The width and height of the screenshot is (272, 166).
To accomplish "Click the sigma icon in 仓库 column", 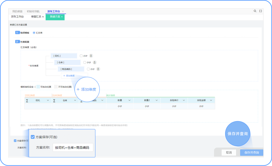I will pos(54,101).
